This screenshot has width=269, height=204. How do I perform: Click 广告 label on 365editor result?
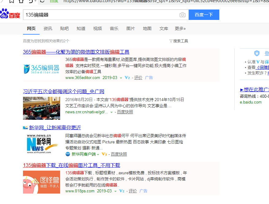tap(149, 77)
